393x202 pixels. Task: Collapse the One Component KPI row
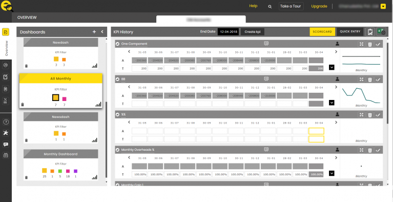[117, 44]
